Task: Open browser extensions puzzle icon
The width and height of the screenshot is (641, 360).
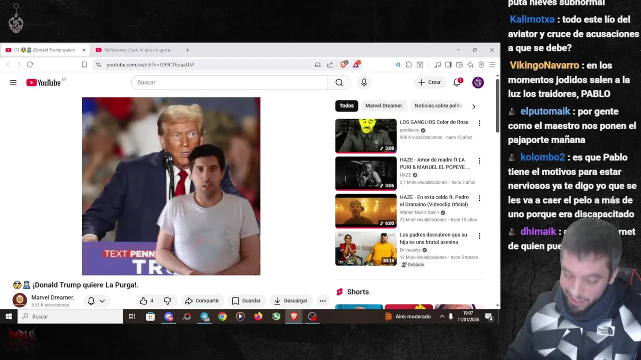Action: [409, 64]
